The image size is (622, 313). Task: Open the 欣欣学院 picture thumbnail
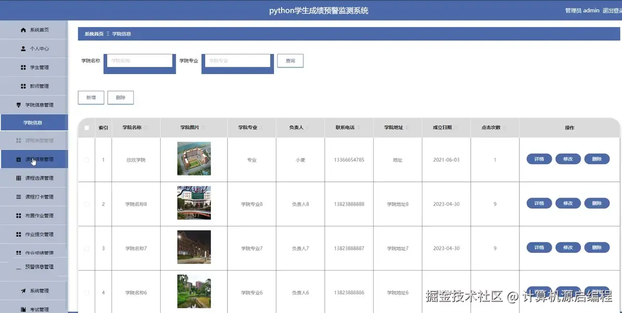pyautogui.click(x=194, y=159)
